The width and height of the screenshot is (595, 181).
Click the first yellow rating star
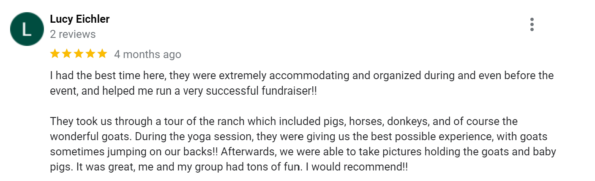click(x=55, y=54)
